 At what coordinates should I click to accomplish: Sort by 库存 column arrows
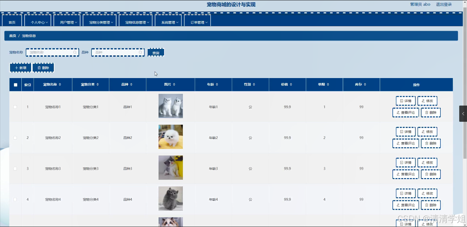click(365, 85)
